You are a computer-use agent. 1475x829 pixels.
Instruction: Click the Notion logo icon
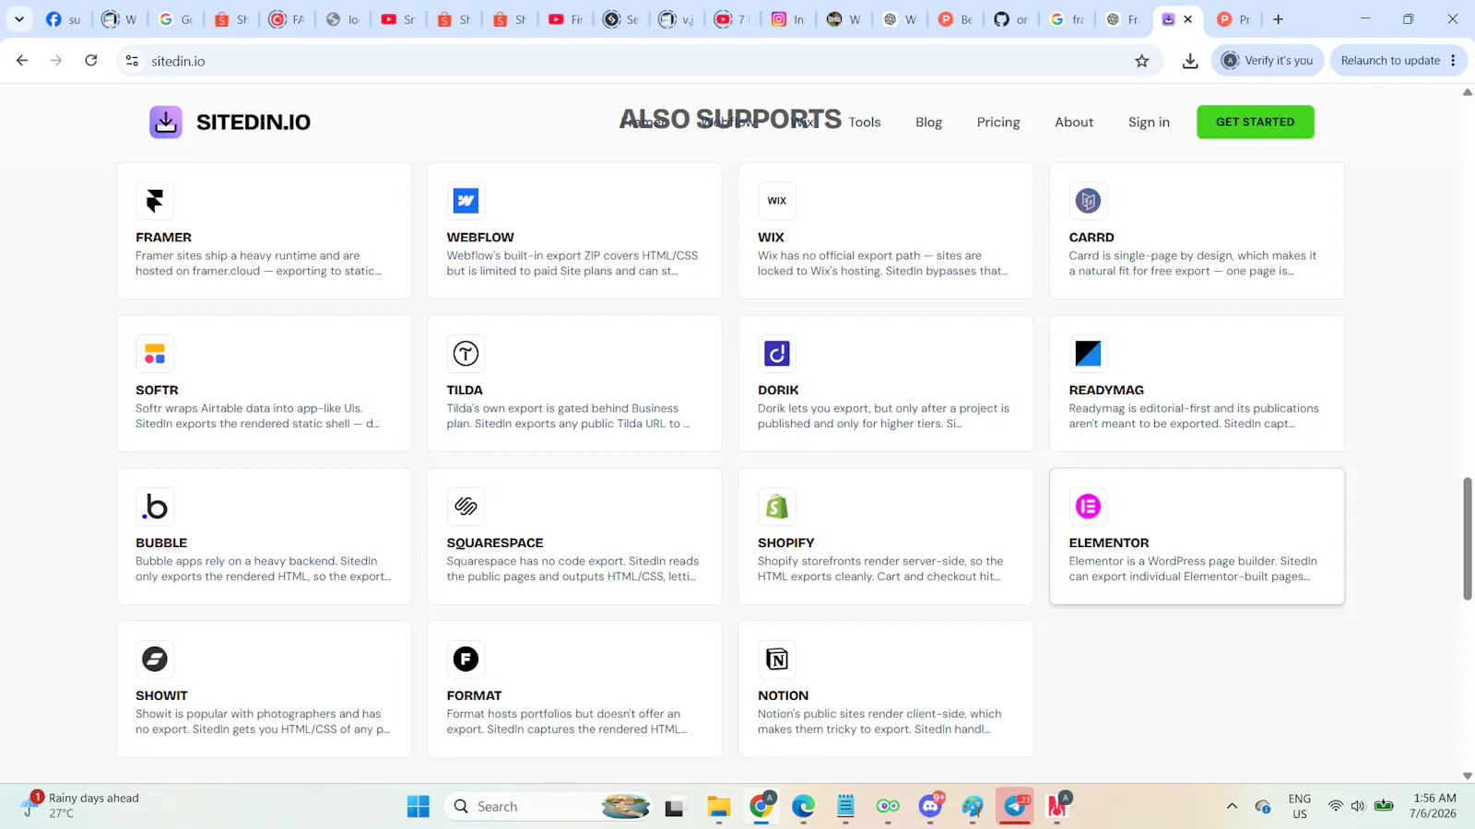[777, 659]
